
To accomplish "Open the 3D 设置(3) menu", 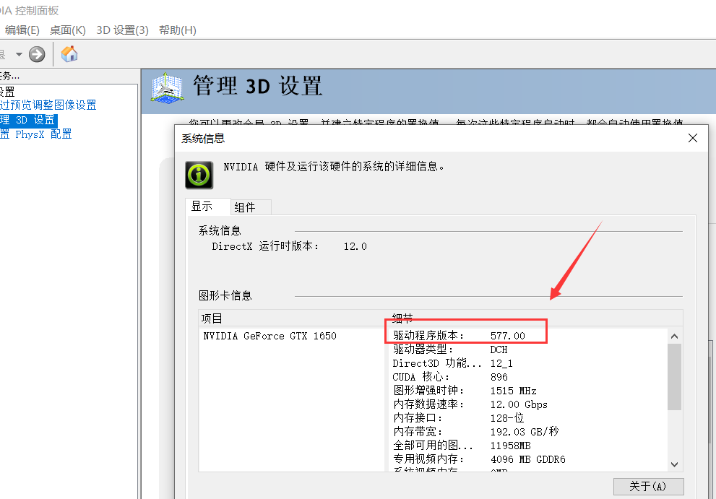I will coord(121,30).
